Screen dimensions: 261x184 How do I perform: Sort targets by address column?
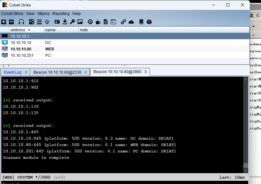pos(26,30)
